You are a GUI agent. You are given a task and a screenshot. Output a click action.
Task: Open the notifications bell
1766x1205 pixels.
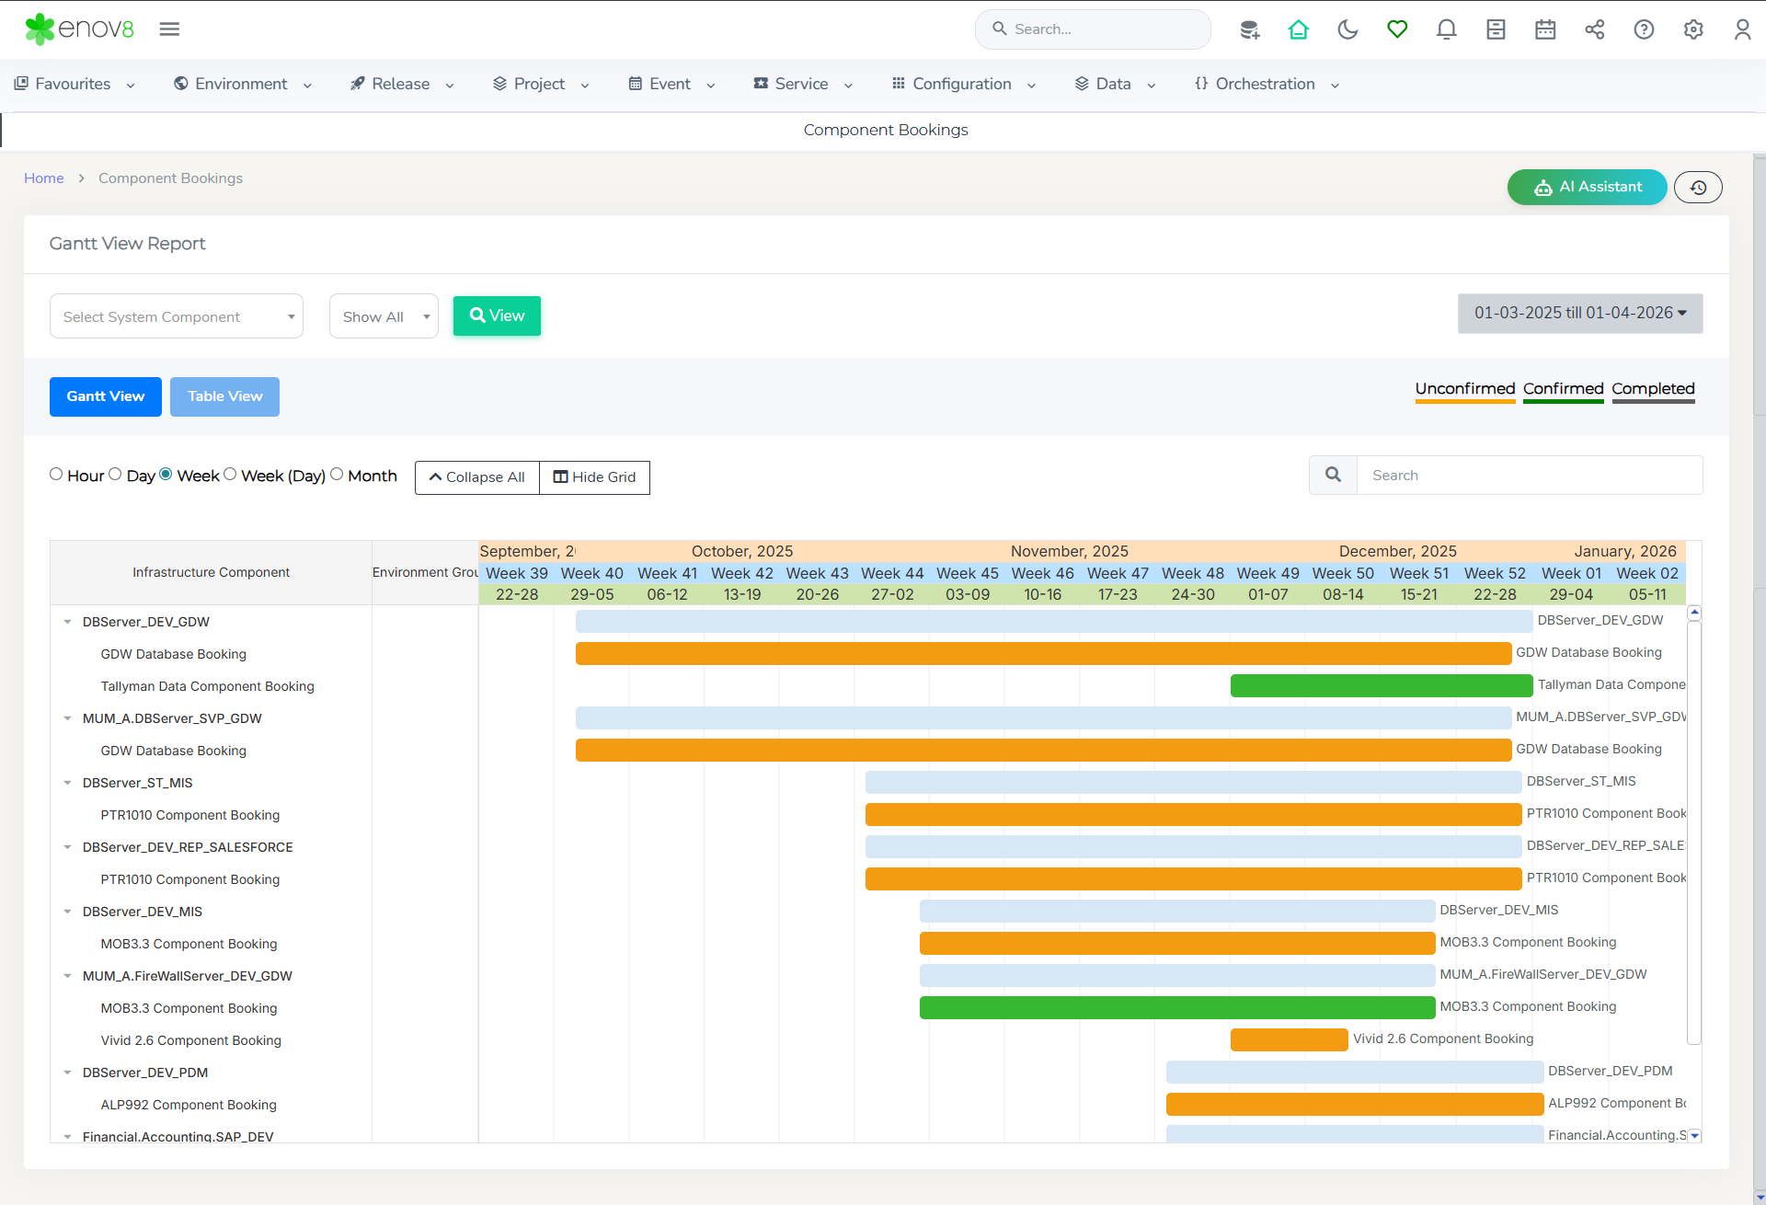(1446, 29)
